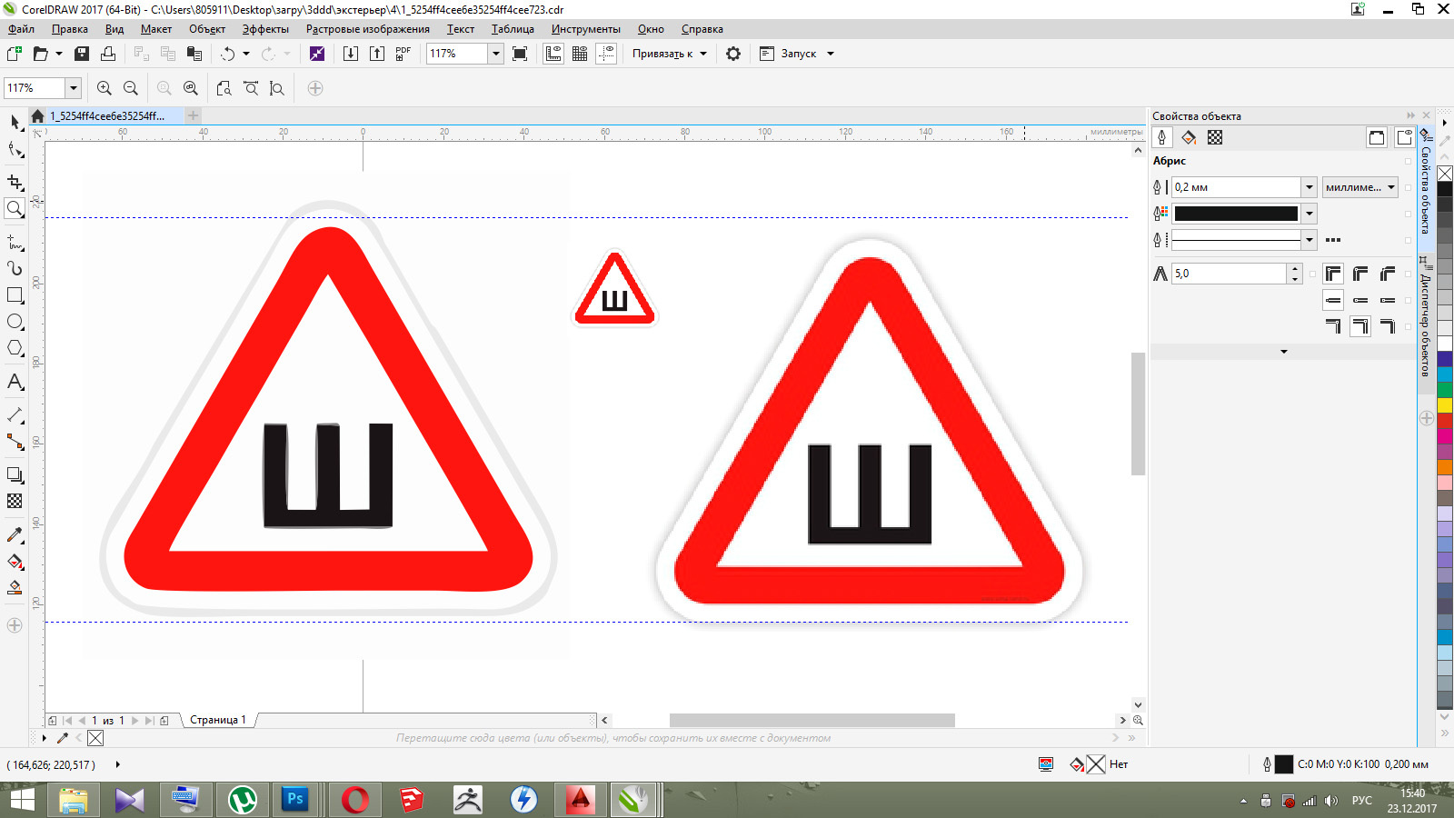Pick the blue palette color swatch
Screen dimensions: 1454x818
pyautogui.click(x=1444, y=359)
